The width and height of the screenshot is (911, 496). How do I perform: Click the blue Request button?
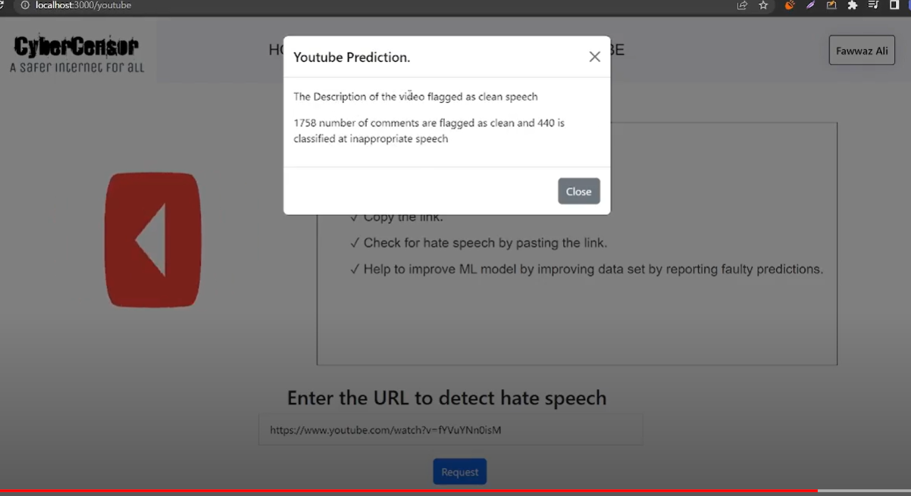click(x=460, y=472)
